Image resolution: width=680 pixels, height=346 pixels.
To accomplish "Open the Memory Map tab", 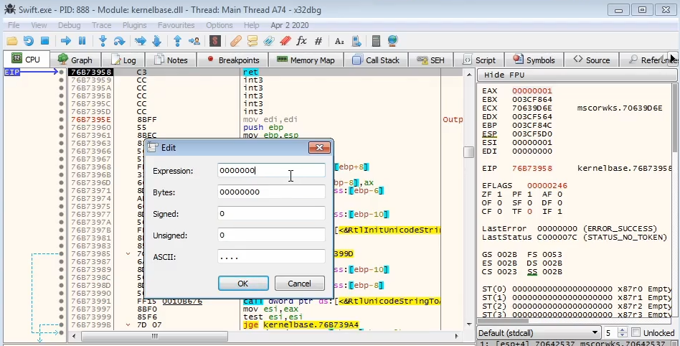I will [306, 60].
